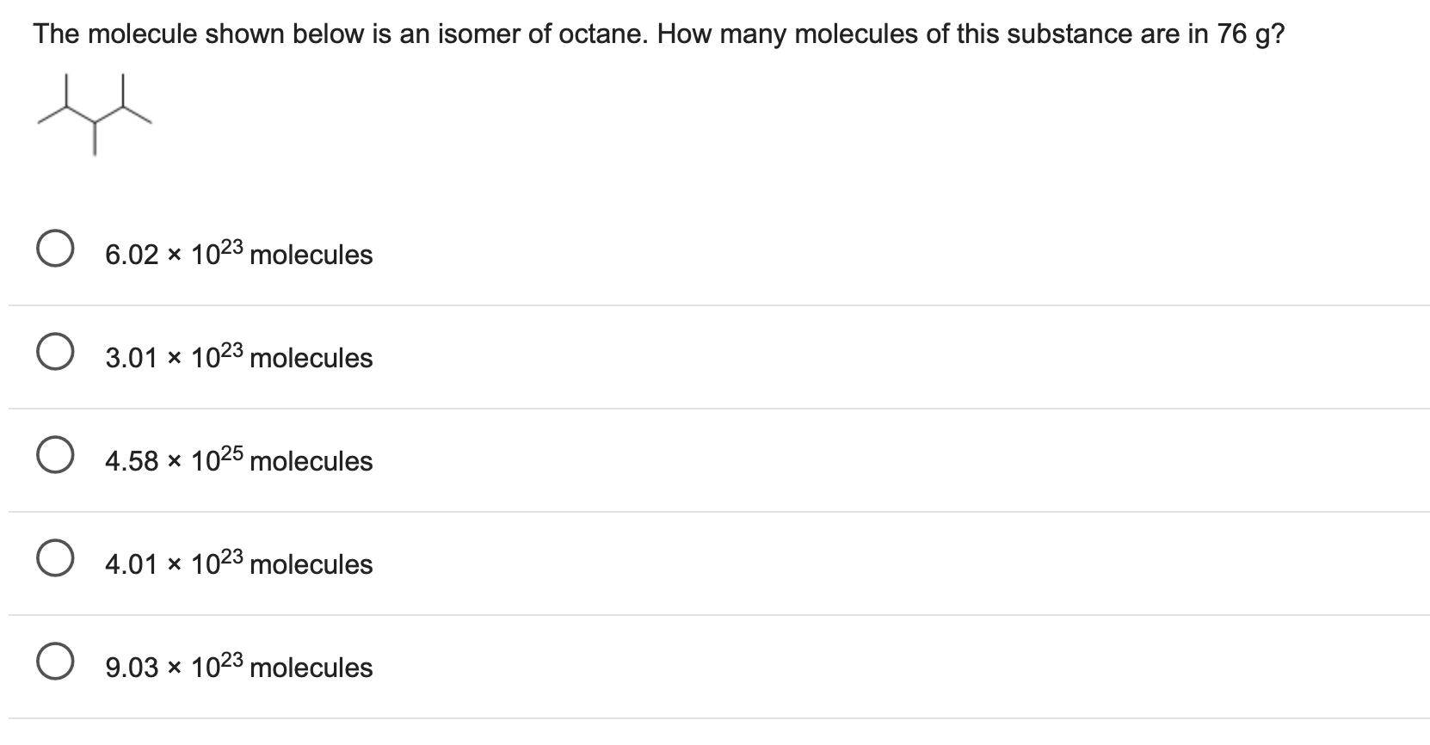Click the text '76 g' in the question
The height and width of the screenshot is (745, 1430).
click(1245, 33)
